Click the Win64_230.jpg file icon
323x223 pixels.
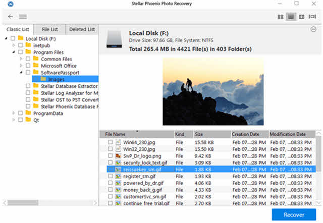[x=118, y=142]
